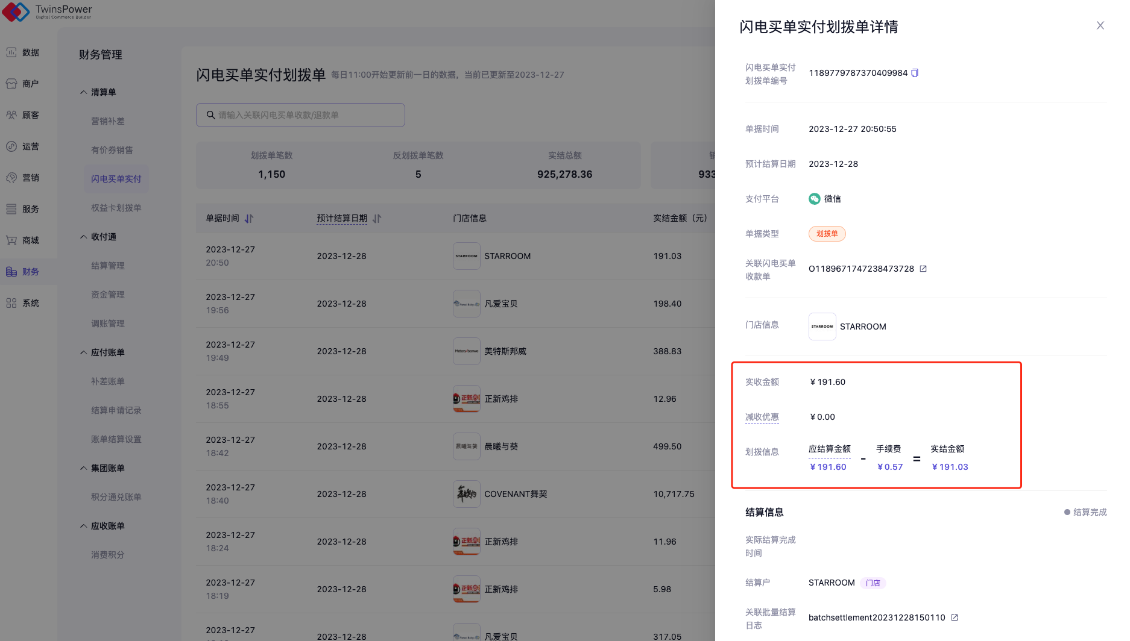Viewport: 1130px width, 641px height.
Task: Click the 数据 sidebar icon
Action: [11, 52]
